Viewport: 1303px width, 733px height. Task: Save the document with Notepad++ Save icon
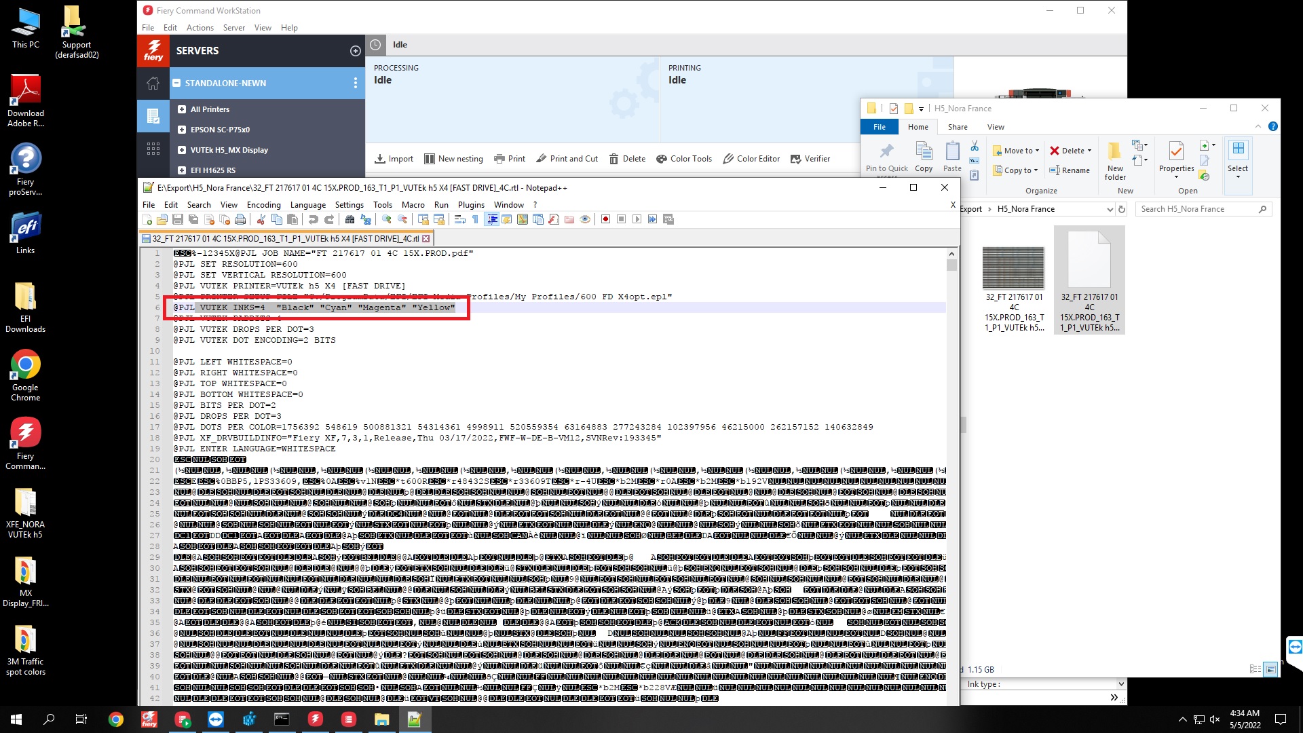tap(178, 219)
